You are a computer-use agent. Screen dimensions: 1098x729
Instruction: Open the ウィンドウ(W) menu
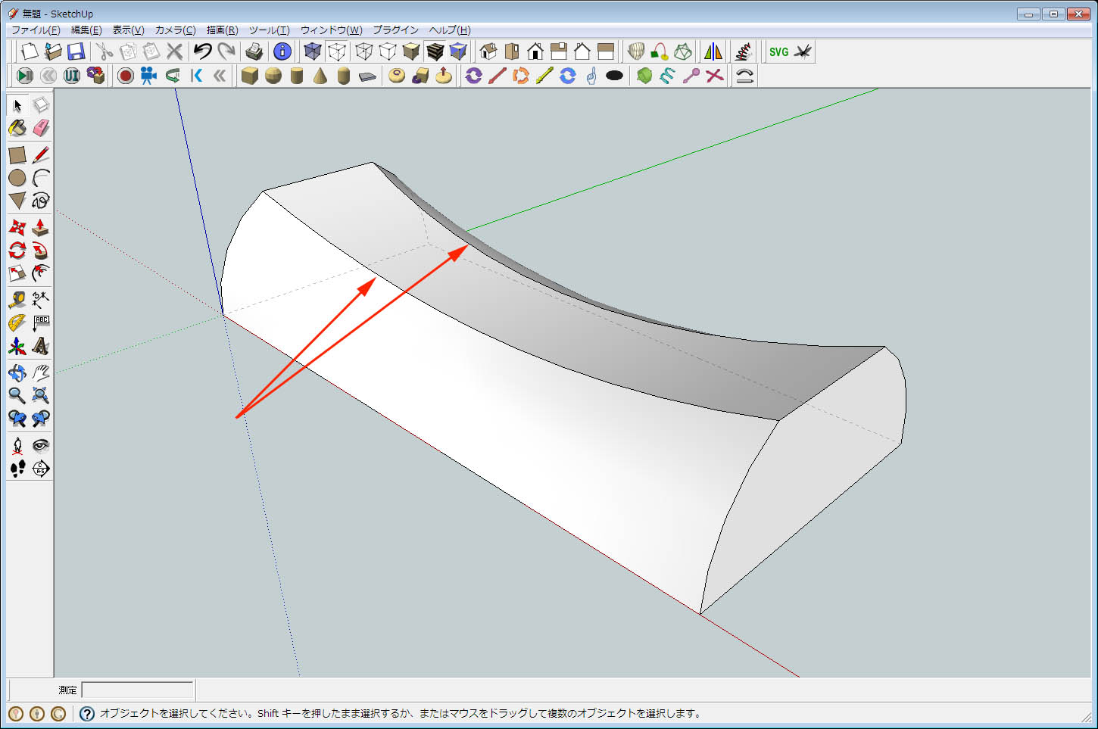click(x=332, y=30)
